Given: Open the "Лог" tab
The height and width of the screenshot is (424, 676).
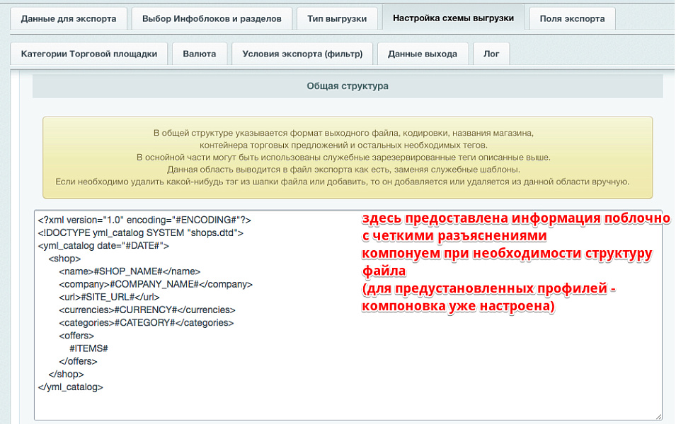Looking at the screenshot, I should [491, 52].
